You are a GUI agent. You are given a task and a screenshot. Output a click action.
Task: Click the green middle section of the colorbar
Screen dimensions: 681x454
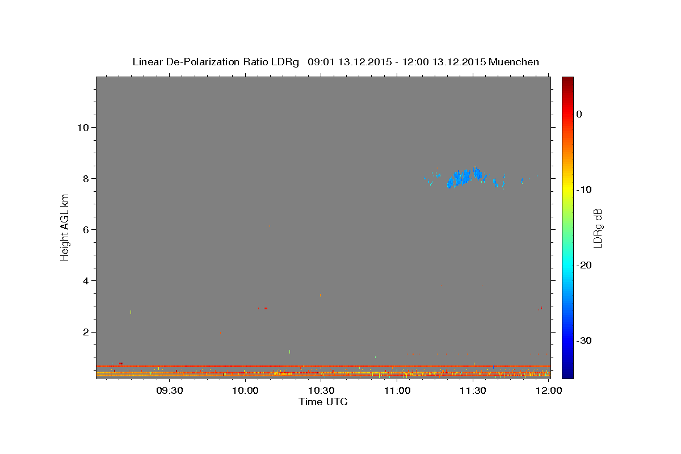567,227
